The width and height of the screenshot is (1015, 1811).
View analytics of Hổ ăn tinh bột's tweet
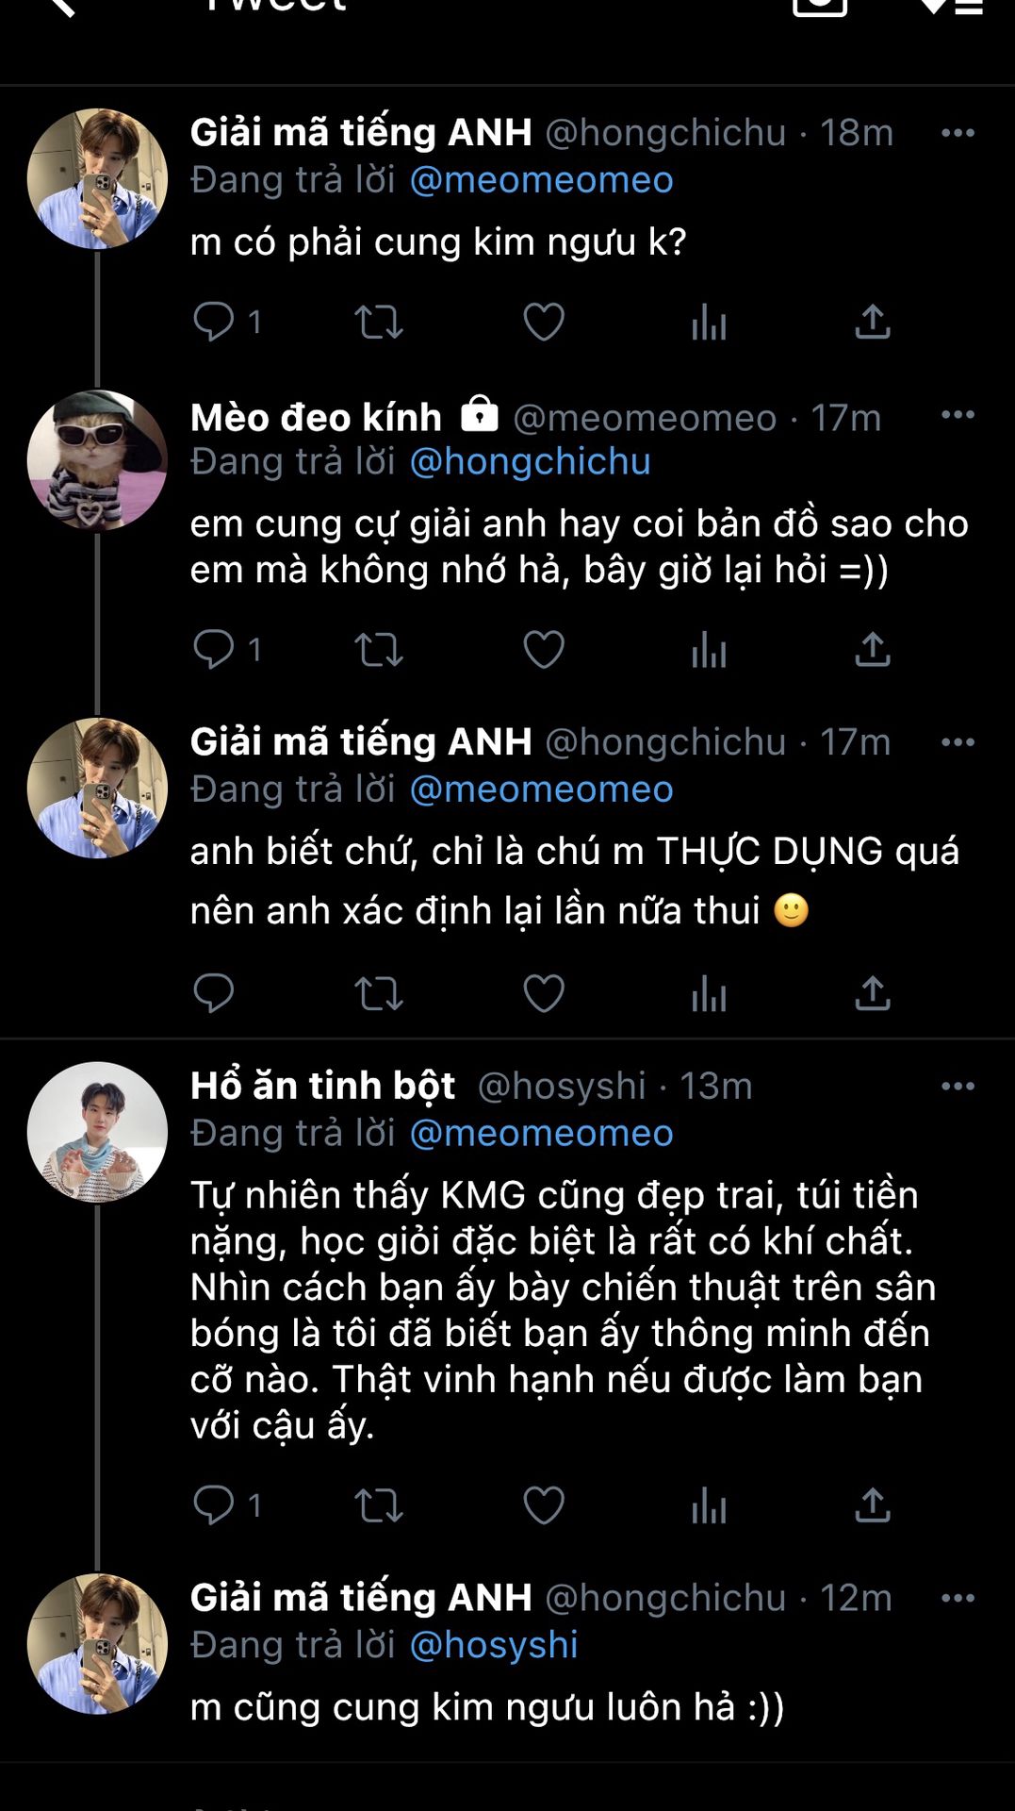(709, 1505)
